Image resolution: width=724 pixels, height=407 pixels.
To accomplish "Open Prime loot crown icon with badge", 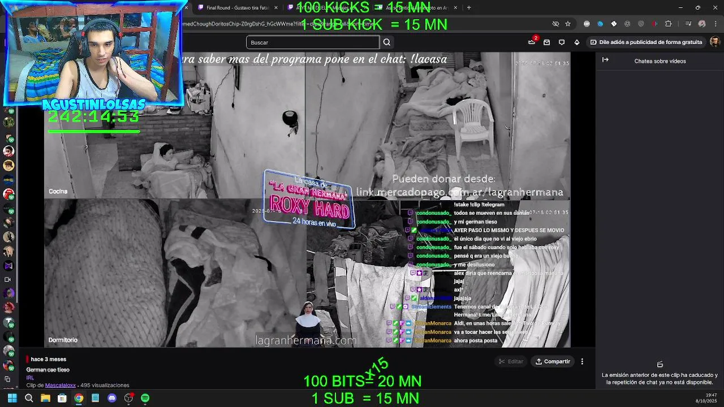I will 532,42.
